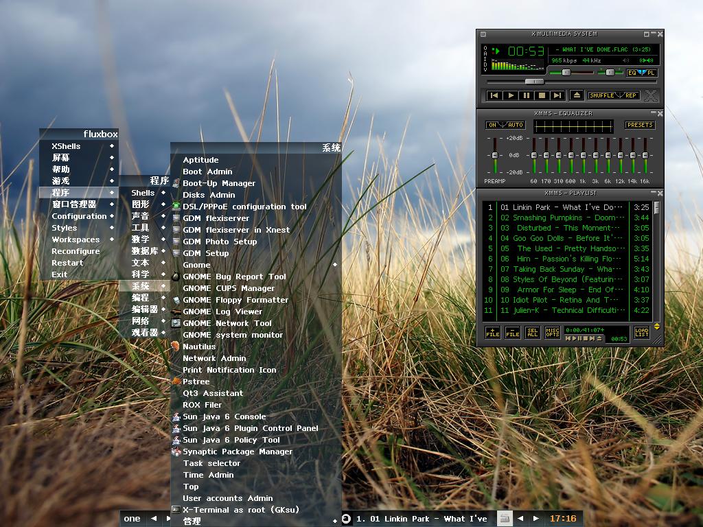
Task: Click the playlist scrollbar handle
Action: click(656, 207)
